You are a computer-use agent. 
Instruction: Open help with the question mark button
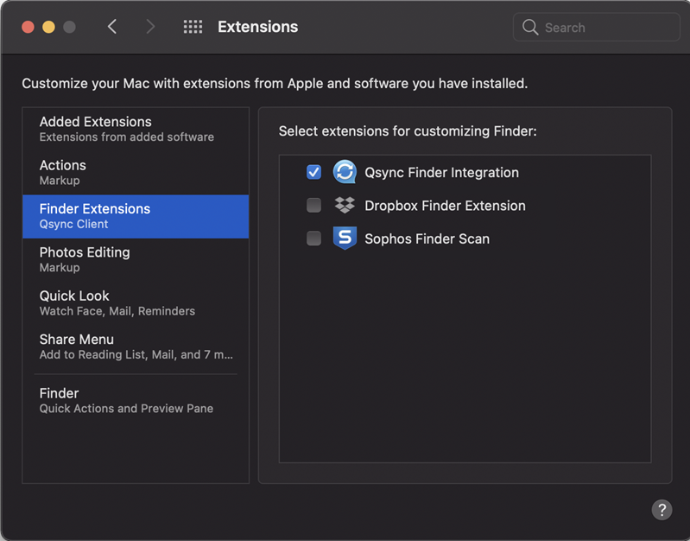(661, 509)
